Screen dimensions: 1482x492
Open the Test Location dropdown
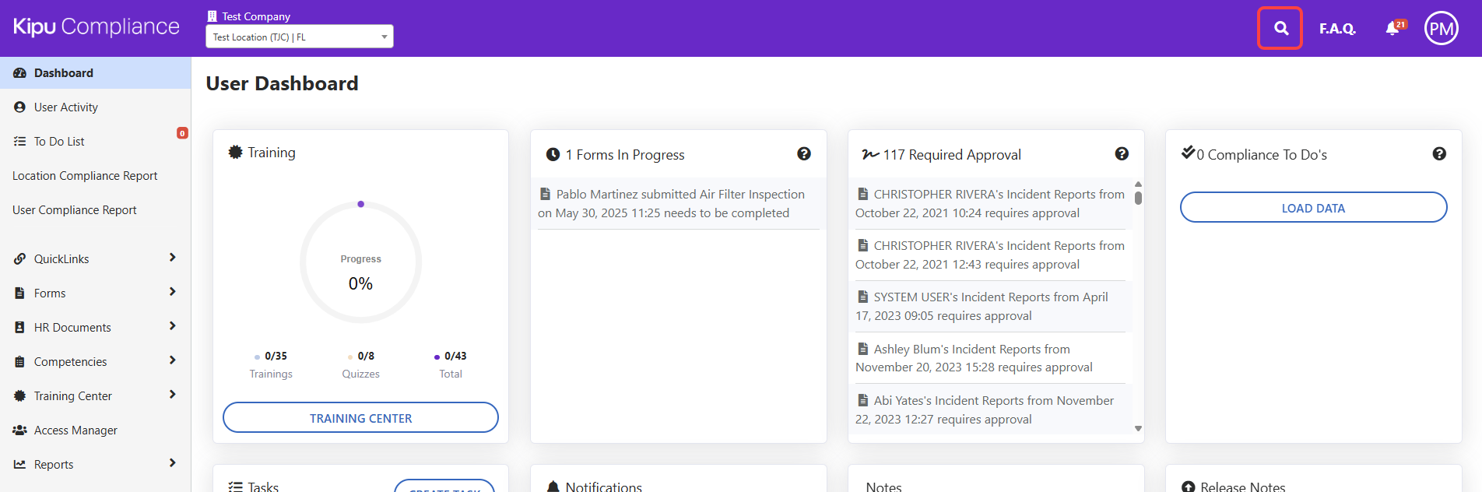point(299,37)
